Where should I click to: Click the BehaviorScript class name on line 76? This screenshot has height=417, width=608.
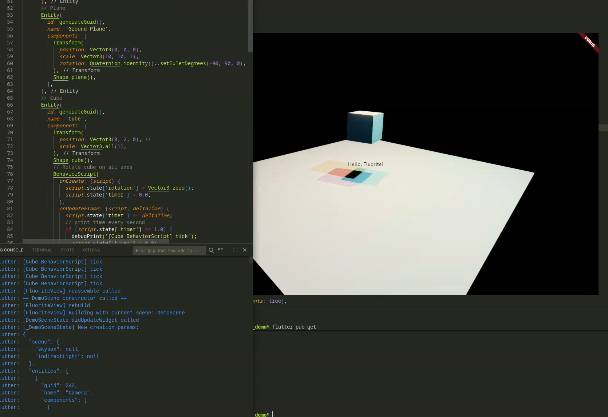(74, 174)
